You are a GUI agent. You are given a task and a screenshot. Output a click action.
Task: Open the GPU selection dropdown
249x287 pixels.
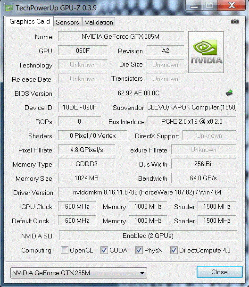point(79,273)
